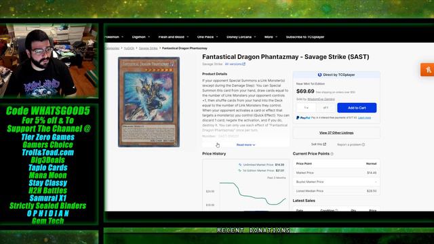
Task: Go to the Savage Strike breadcrumb
Action: click(148, 48)
